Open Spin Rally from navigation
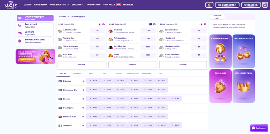Image resolution: width=270 pixels, height=134 pixels. [109, 5]
